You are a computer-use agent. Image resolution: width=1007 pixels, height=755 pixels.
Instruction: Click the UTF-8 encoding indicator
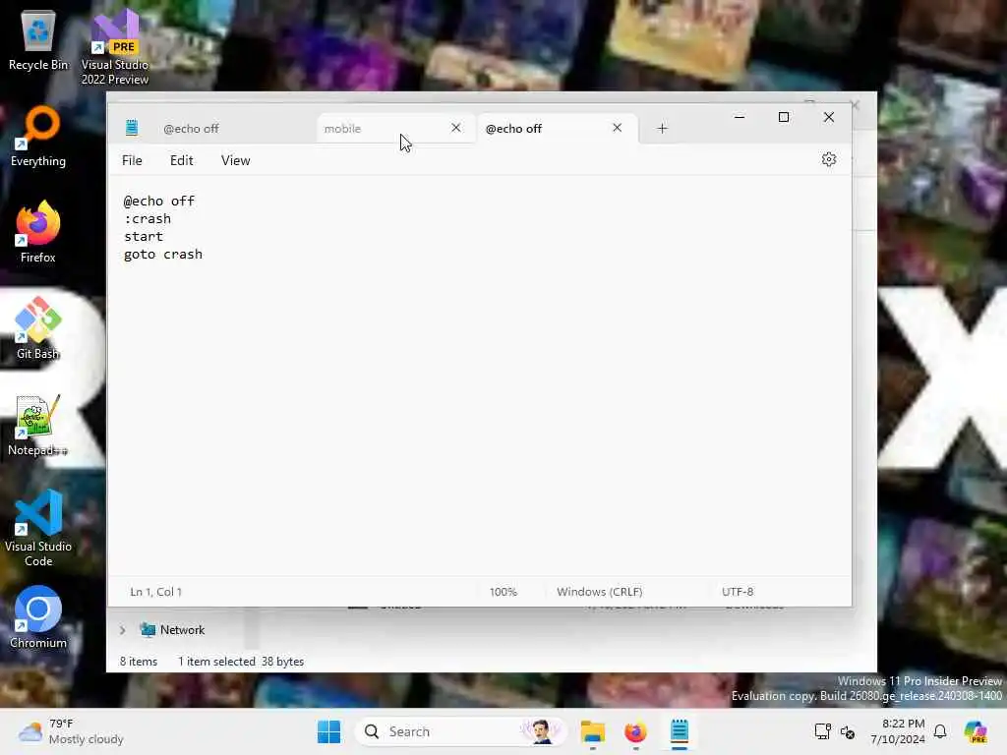738,591
